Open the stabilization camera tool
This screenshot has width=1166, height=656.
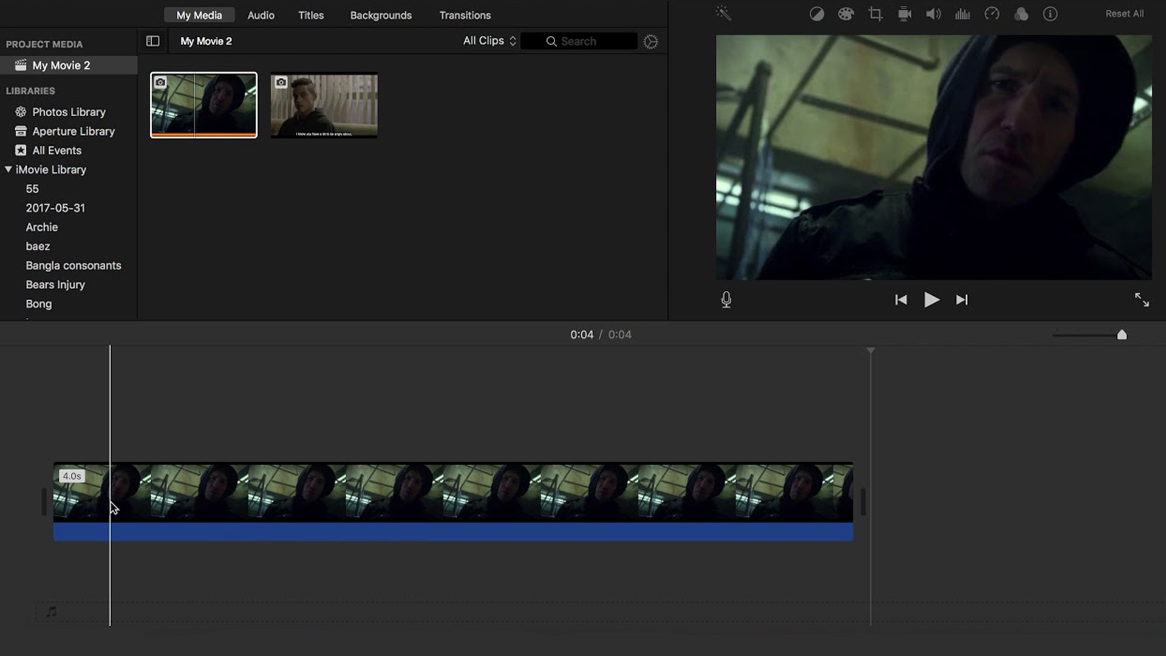pyautogui.click(x=904, y=14)
